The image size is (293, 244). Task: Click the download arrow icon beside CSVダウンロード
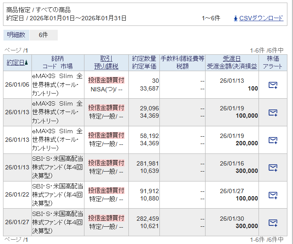tap(235, 18)
